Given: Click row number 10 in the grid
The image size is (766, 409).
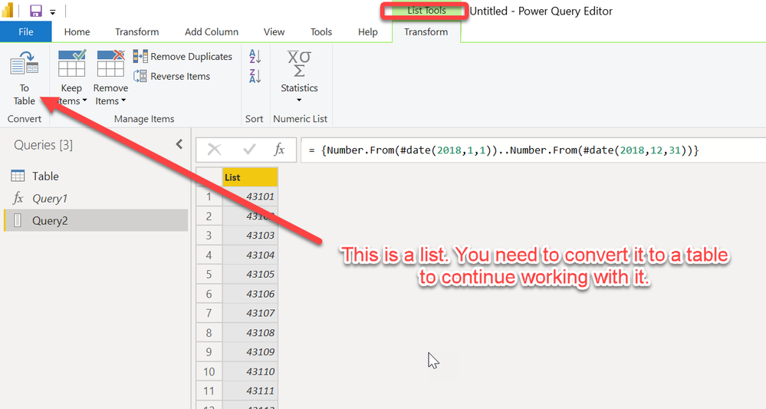Looking at the screenshot, I should tap(209, 371).
